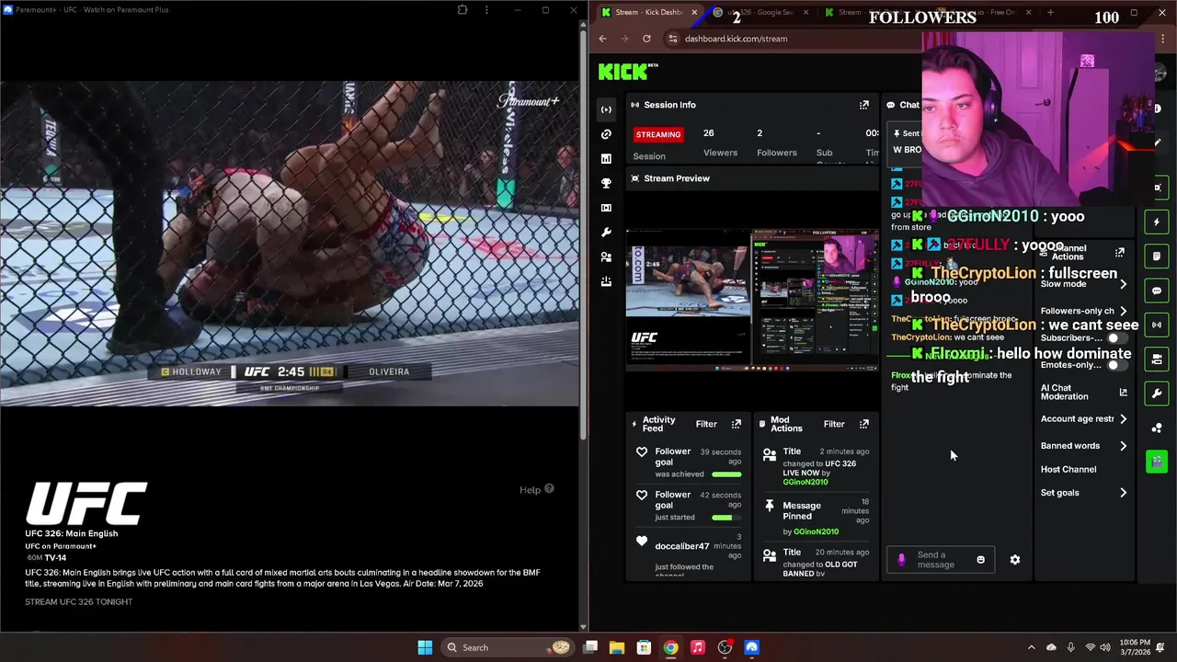Screen dimensions: 1177x662
Task: Open the Stream section in Kick sidebar
Action: tap(606, 109)
